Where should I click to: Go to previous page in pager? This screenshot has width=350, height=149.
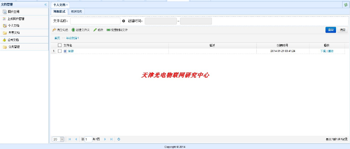click(76, 139)
